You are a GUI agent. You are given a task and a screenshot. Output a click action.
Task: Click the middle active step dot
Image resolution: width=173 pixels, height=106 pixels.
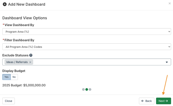pyautogui.click(x=87, y=89)
